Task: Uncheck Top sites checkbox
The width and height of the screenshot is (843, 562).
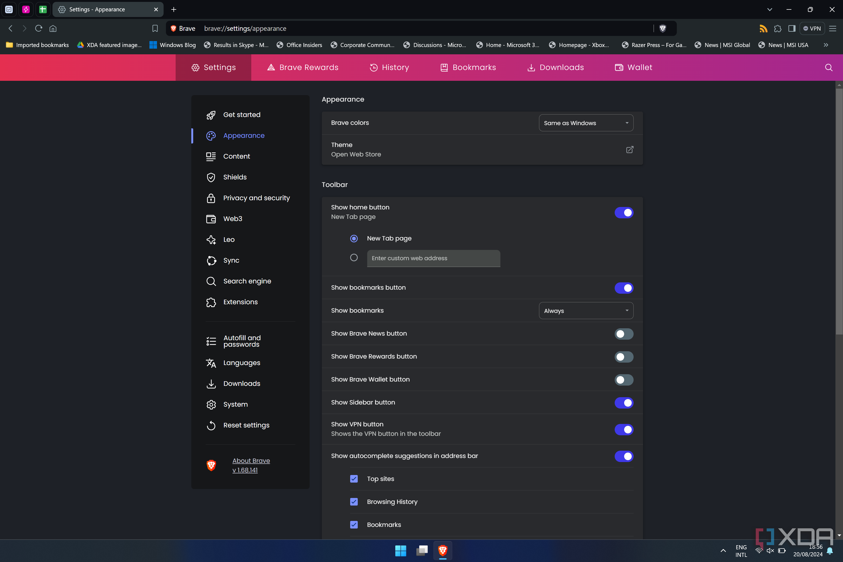Action: tap(354, 479)
